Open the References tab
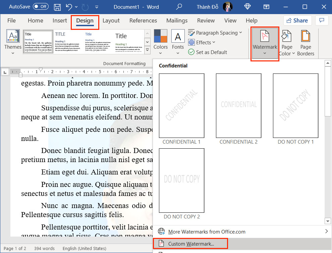This screenshot has width=332, height=253. pyautogui.click(x=143, y=20)
